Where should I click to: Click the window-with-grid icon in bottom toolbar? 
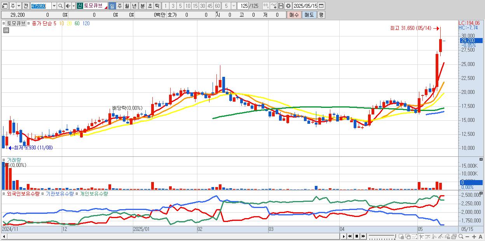[x=401, y=236]
